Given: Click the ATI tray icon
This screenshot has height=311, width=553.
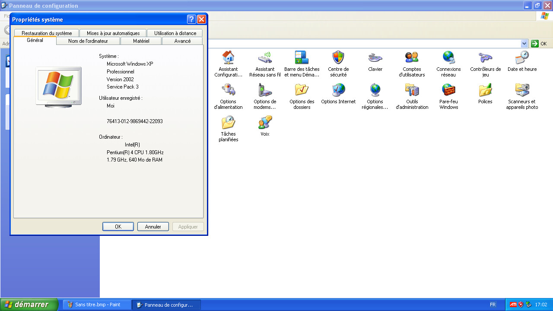Looking at the screenshot, I should click(513, 305).
